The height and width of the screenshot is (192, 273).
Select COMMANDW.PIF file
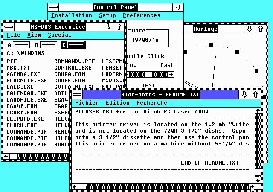tap(75, 61)
